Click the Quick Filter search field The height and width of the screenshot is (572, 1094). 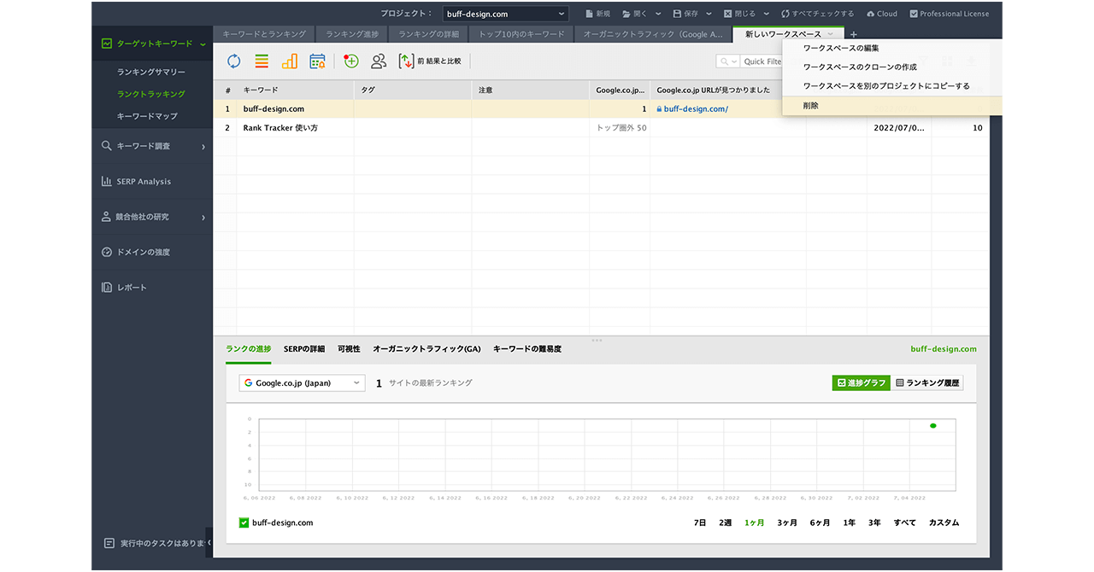[x=759, y=61]
